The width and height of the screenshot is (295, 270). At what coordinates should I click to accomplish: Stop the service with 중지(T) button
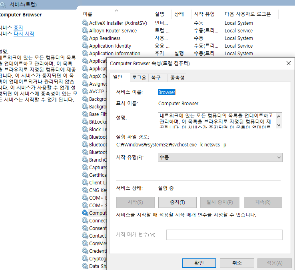tap(177, 202)
